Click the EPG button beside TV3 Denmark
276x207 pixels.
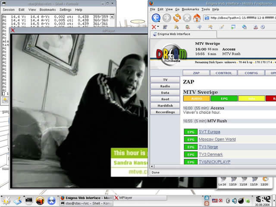(x=191, y=154)
